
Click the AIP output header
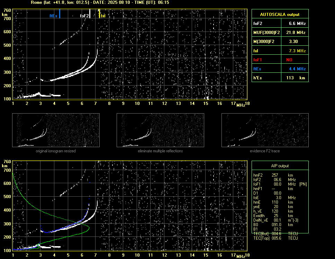tap(280, 166)
